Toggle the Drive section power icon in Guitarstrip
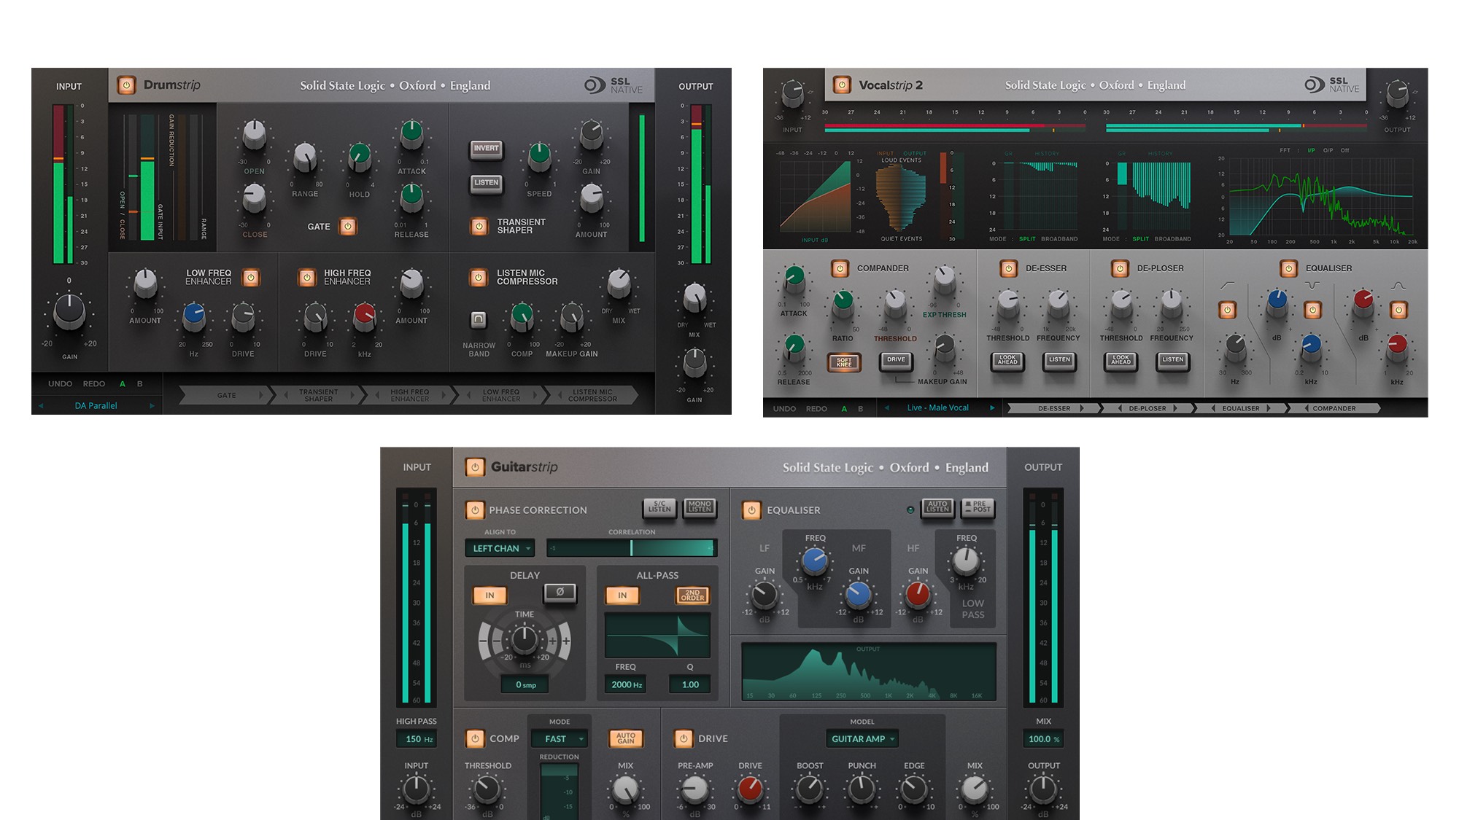This screenshot has height=820, width=1459. [x=684, y=738]
